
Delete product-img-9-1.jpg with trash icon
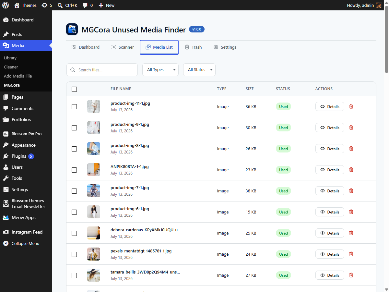click(x=351, y=128)
